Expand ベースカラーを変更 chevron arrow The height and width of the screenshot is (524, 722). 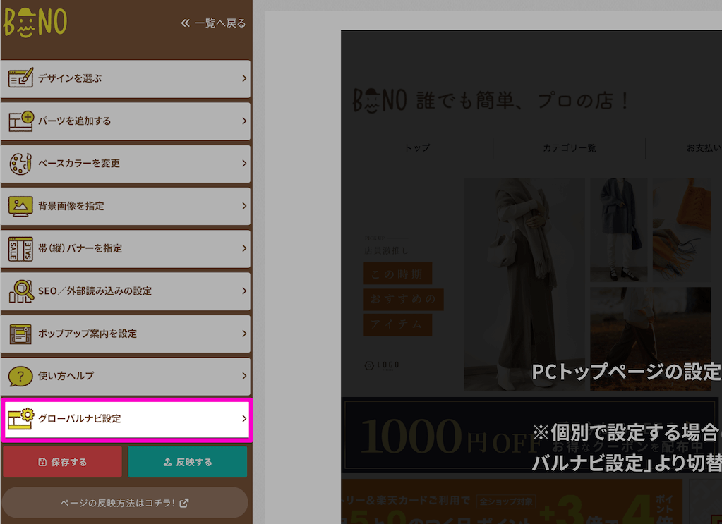tap(243, 163)
